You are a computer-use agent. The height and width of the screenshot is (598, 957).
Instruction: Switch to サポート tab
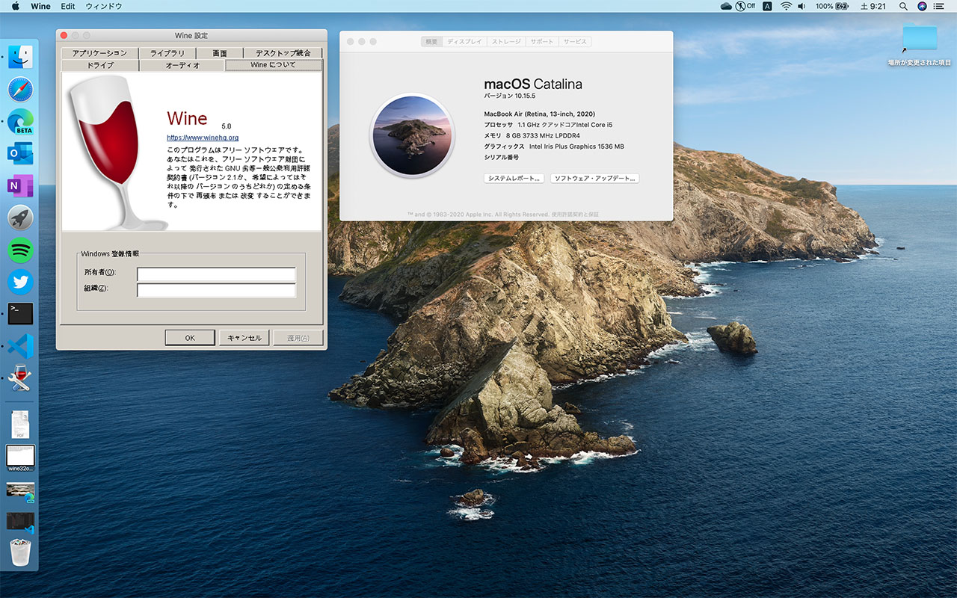click(x=542, y=42)
